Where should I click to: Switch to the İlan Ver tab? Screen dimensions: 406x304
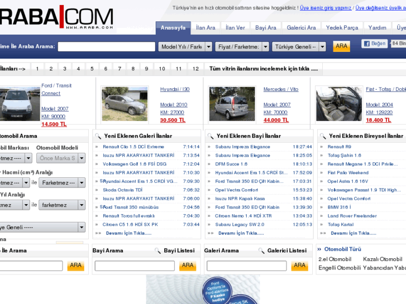click(x=235, y=27)
